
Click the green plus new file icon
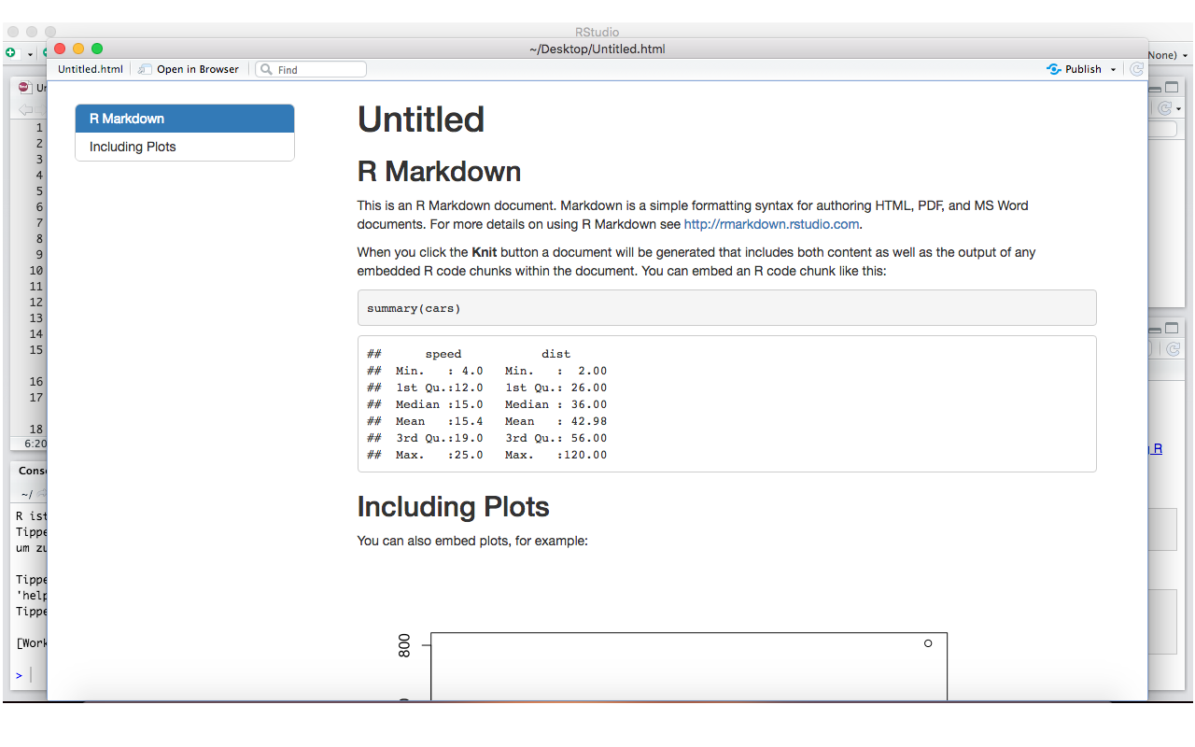(11, 54)
